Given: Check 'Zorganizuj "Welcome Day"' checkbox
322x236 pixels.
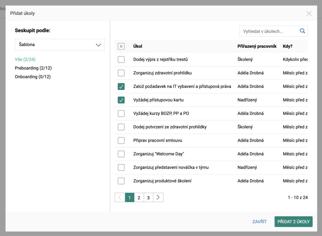Looking at the screenshot, I should tap(121, 154).
